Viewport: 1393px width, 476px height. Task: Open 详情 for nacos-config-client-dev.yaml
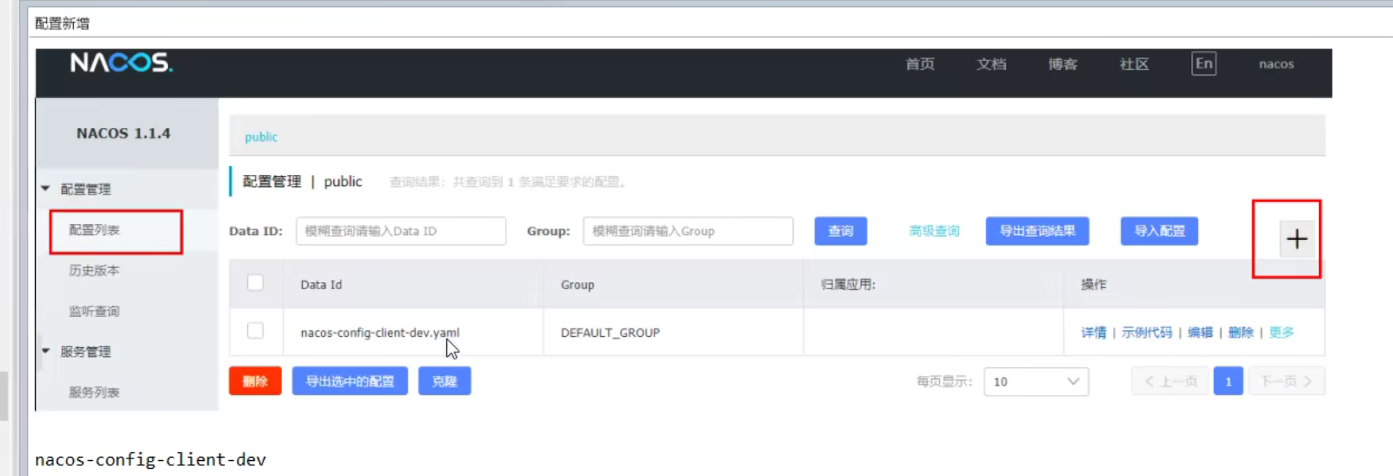(x=1093, y=332)
